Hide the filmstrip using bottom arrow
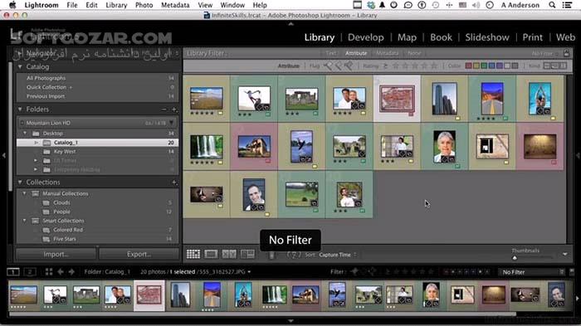Image resolution: width=581 pixels, height=326 pixels. [x=290, y=321]
